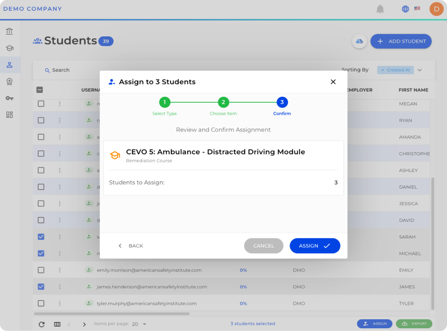447x331 pixels.
Task: Open row options for Emily
Action: pos(60,270)
